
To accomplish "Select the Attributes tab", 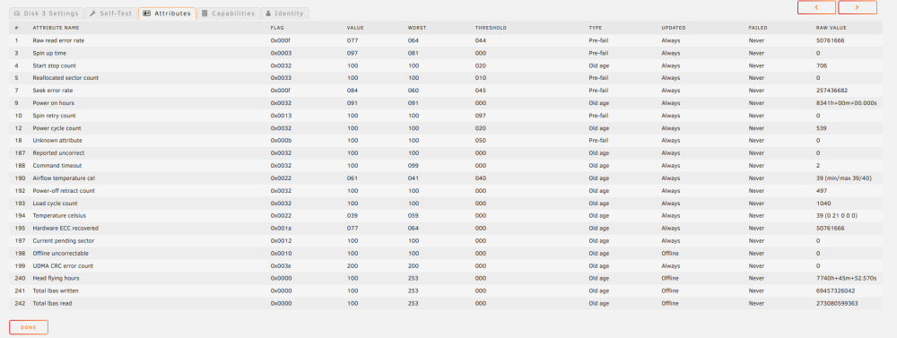I will pos(167,13).
